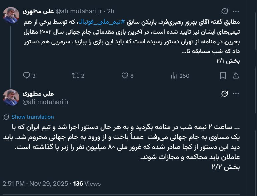Open more options menu on second tweet

tap(236, 94)
